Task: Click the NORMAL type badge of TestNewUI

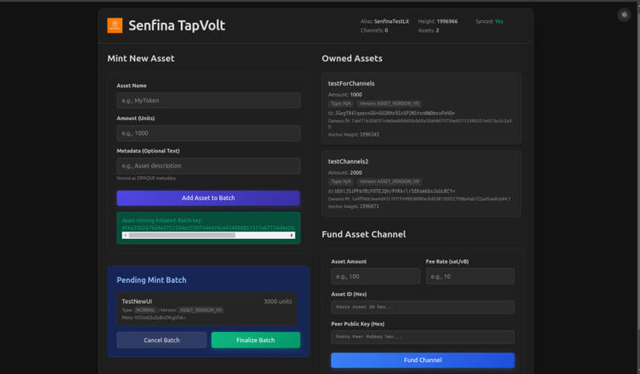Action: 145,310
